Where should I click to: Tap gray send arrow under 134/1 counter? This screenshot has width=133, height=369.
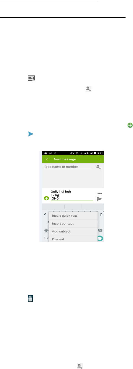pos(99,199)
